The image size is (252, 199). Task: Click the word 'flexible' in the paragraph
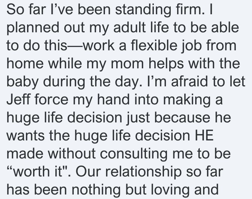point(154,45)
